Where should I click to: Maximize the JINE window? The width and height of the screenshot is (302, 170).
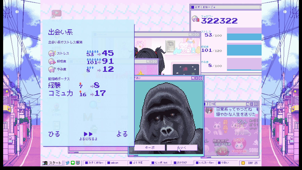point(252,104)
